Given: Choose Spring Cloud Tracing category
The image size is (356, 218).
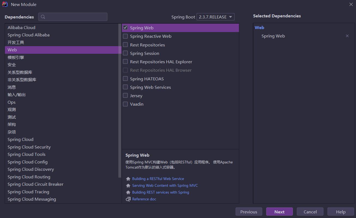Looking at the screenshot, I should pos(62,192).
